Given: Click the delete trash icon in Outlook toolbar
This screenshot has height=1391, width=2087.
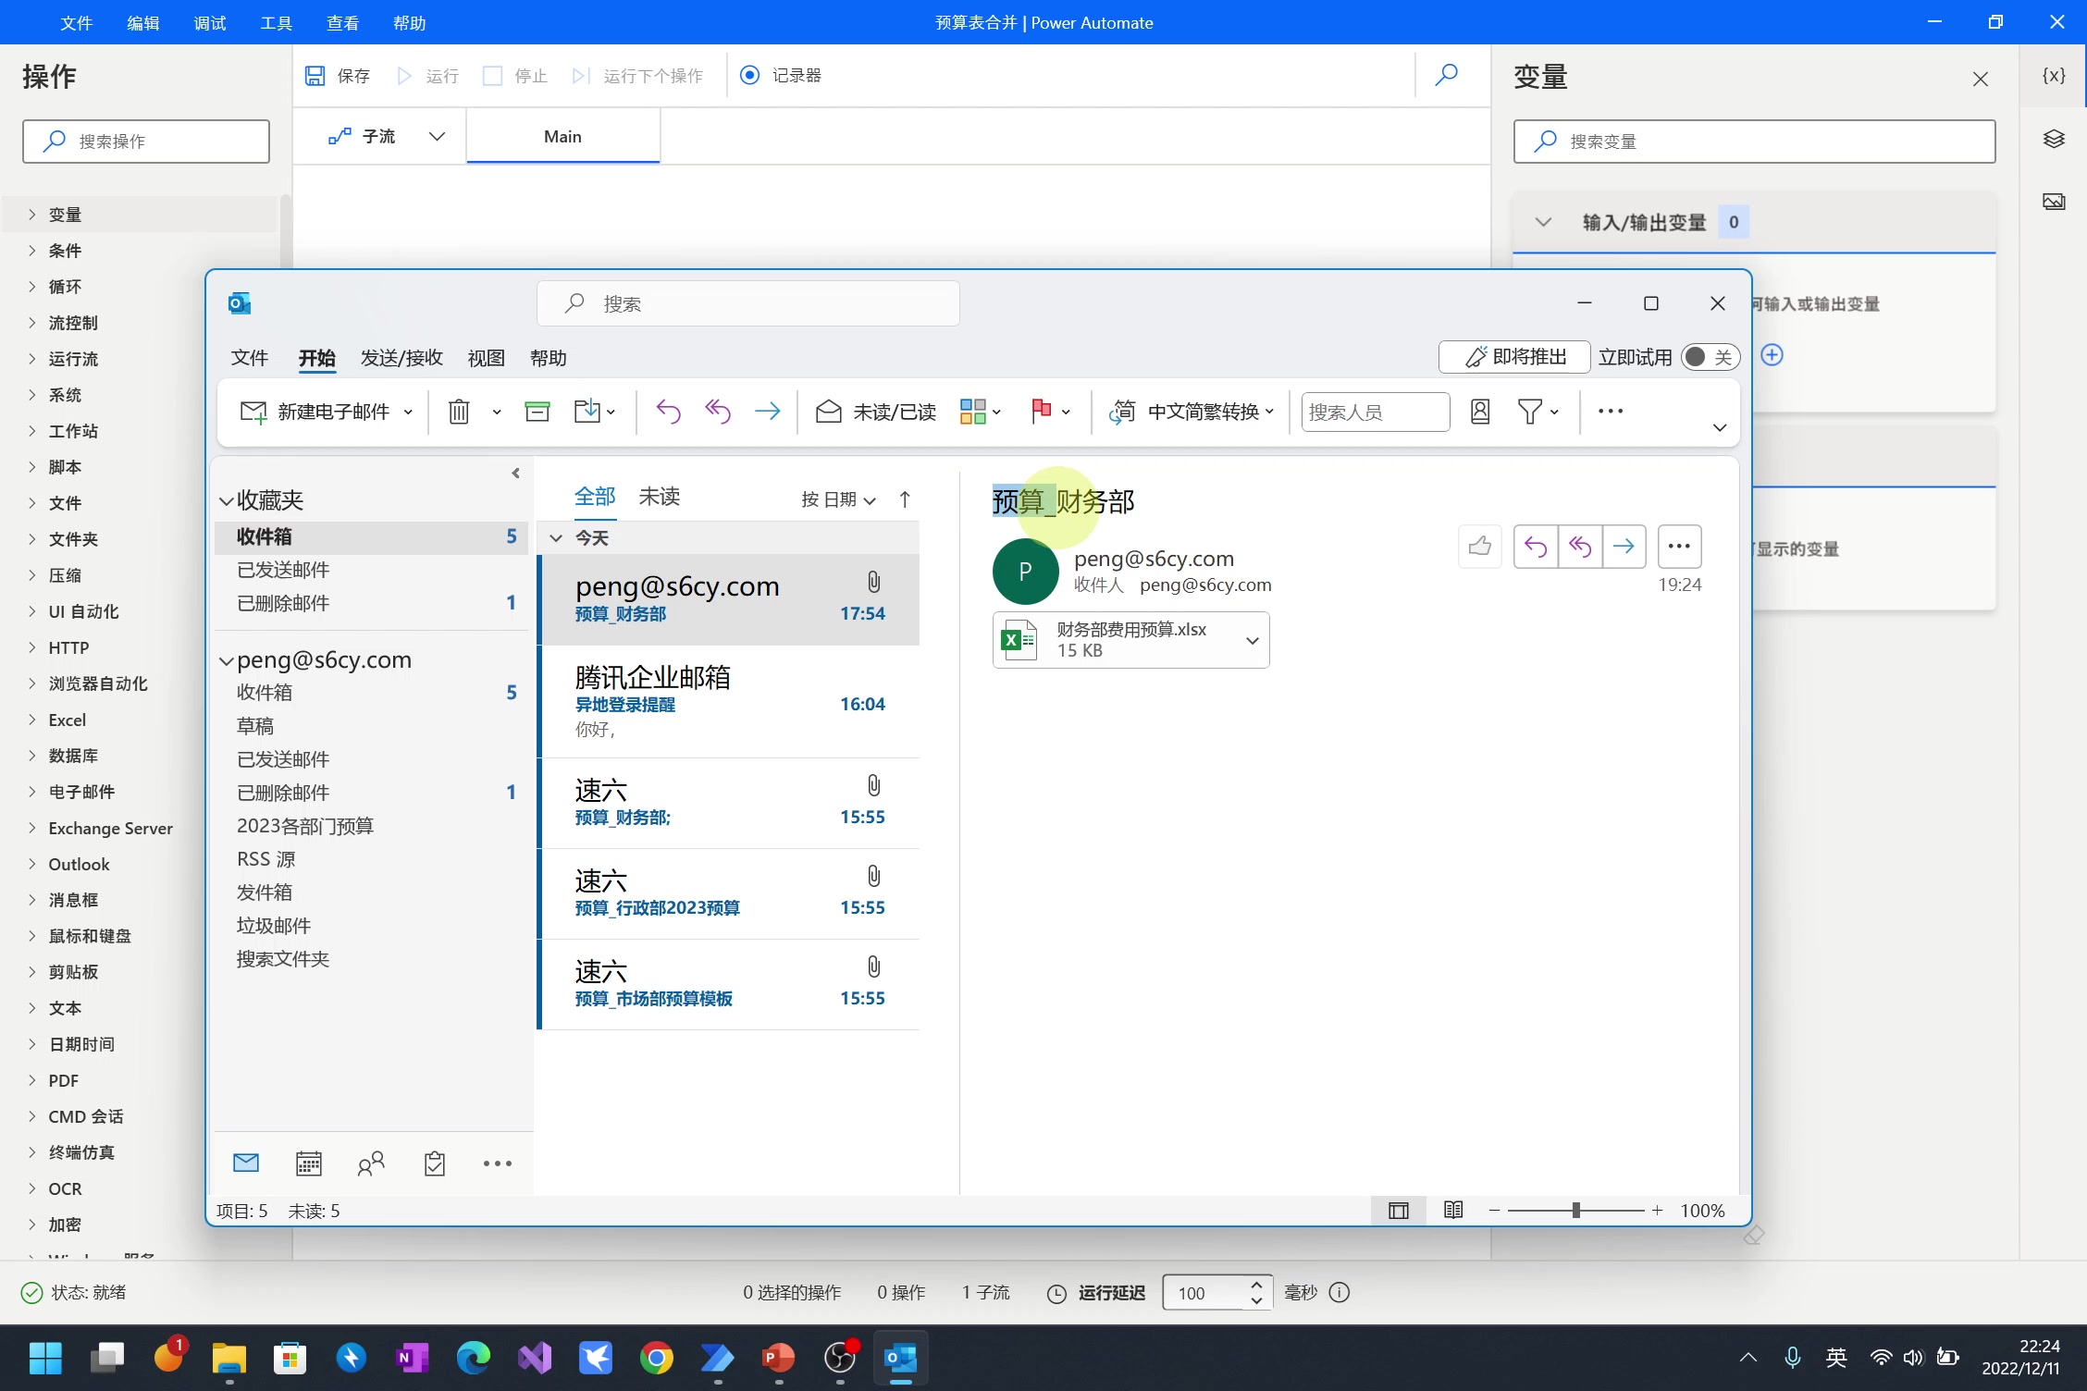Looking at the screenshot, I should pos(459,412).
